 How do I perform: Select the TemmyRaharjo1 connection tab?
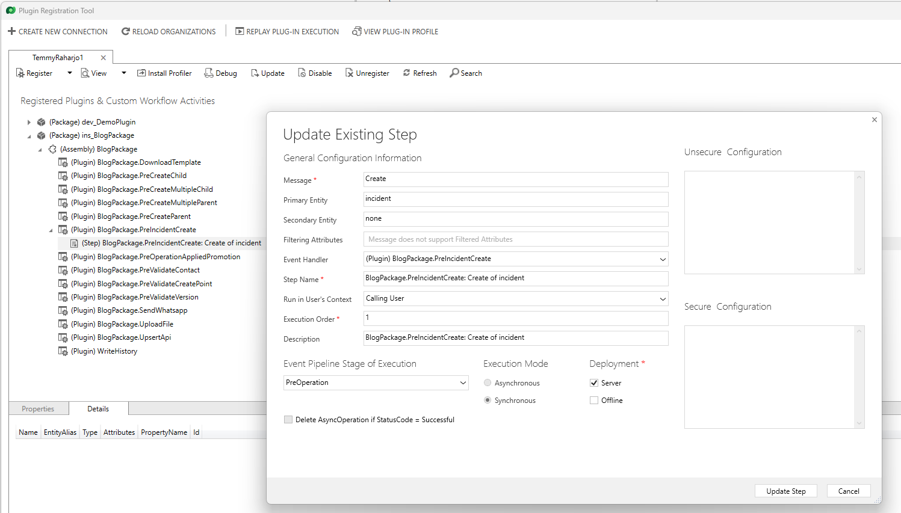tap(58, 58)
